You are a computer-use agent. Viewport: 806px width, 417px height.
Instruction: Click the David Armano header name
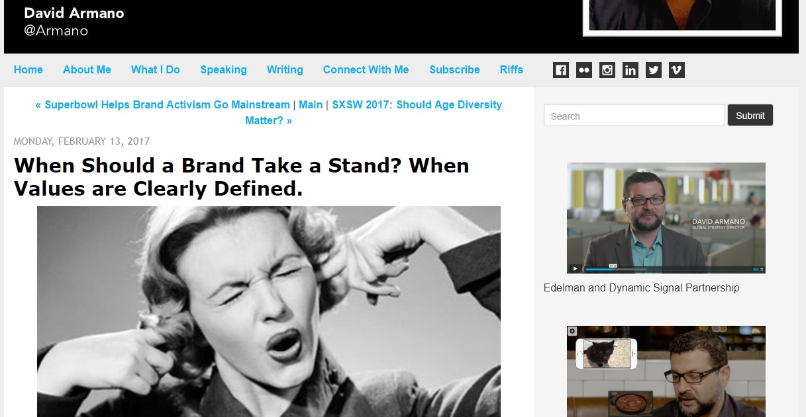[x=74, y=13]
